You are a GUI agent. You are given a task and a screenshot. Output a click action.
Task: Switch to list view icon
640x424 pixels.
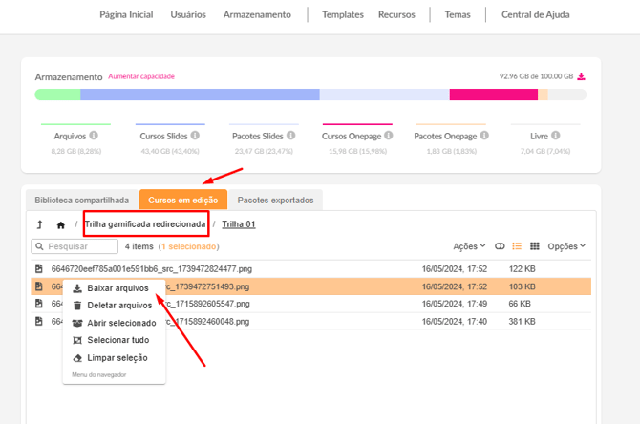[x=517, y=246]
